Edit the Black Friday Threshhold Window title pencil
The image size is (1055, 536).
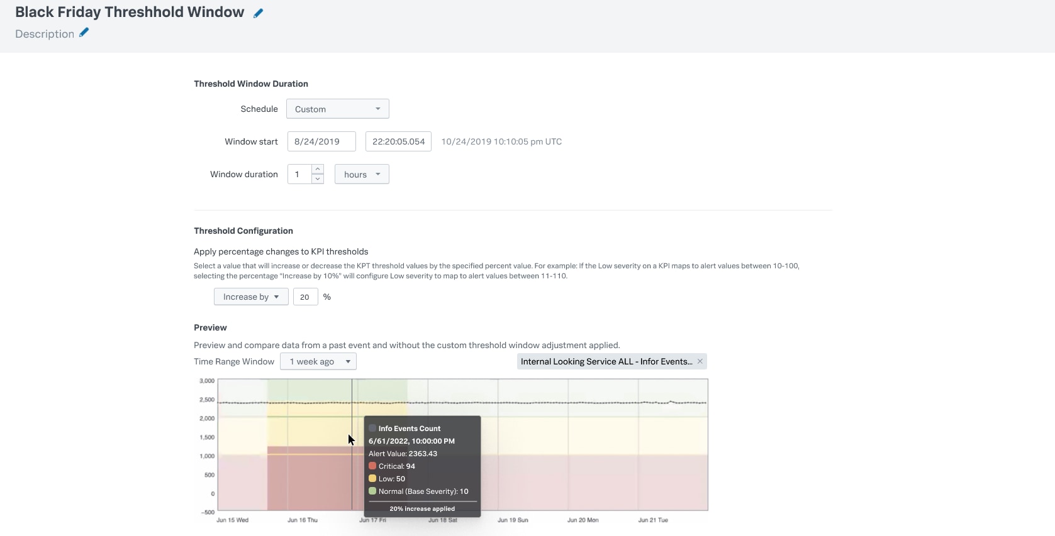pyautogui.click(x=258, y=13)
